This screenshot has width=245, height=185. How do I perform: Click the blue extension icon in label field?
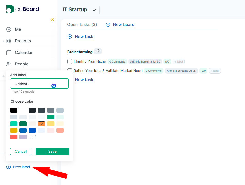(x=54, y=86)
